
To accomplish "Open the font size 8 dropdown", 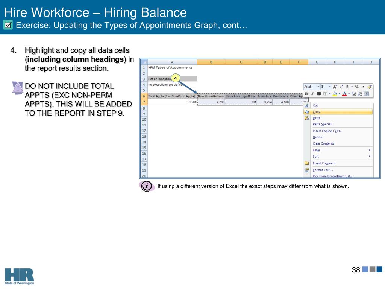I will pos(330,87).
